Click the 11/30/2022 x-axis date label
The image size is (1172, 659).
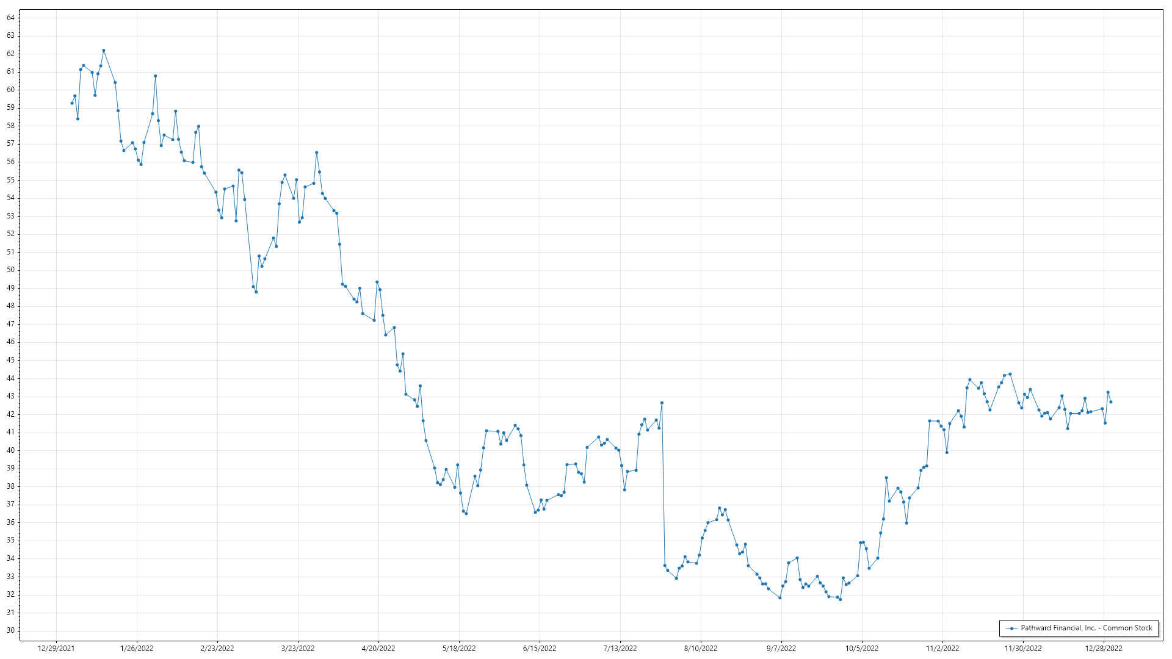coord(1023,648)
